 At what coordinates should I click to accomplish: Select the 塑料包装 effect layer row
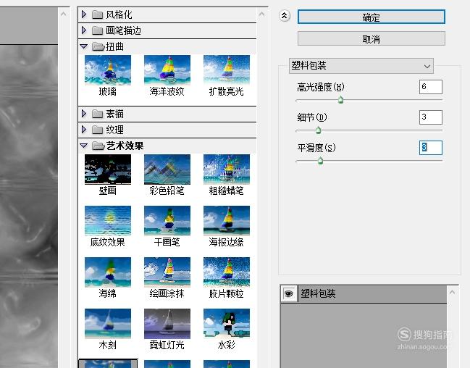click(x=364, y=293)
